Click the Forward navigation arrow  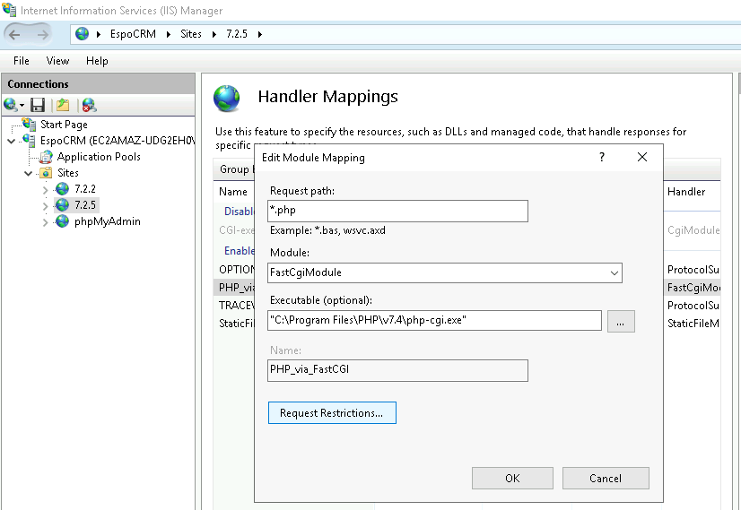42,34
